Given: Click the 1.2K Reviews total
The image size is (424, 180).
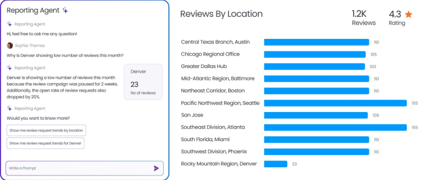Looking at the screenshot, I should [x=363, y=18].
